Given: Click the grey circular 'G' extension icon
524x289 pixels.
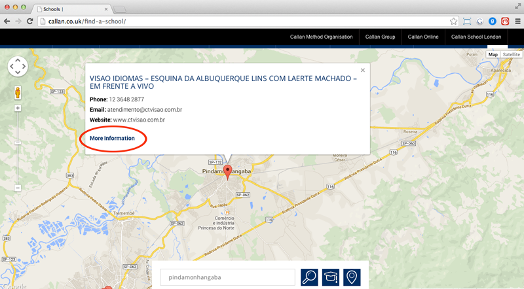Looking at the screenshot, I should [x=480, y=22].
